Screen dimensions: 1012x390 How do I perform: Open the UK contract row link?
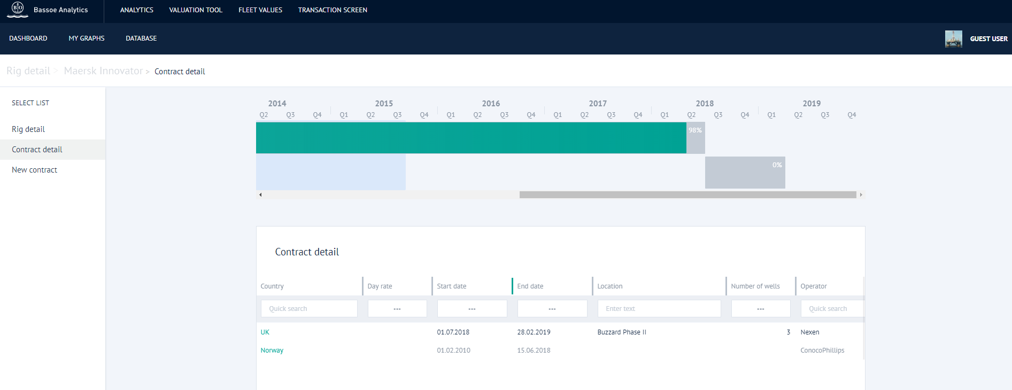click(x=265, y=332)
